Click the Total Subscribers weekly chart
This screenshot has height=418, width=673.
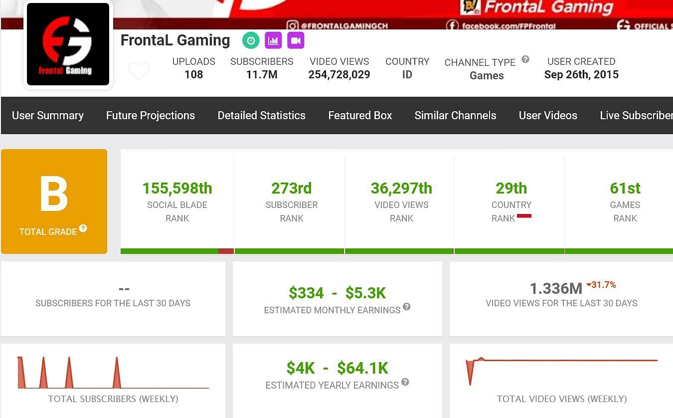coord(113,372)
